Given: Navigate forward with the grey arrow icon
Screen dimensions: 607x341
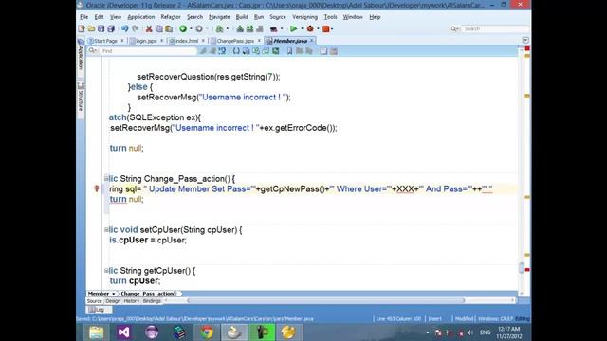Looking at the screenshot, I should (199, 28).
